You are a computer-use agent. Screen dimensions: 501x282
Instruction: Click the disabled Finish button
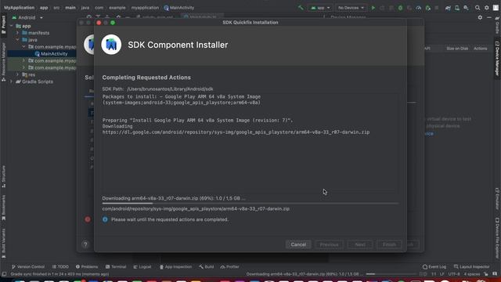click(x=389, y=244)
